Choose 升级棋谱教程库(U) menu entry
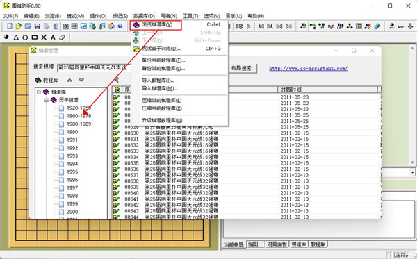The image size is (417, 259). 179,120
